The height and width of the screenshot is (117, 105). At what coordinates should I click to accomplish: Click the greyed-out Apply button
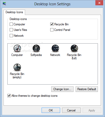92,110
